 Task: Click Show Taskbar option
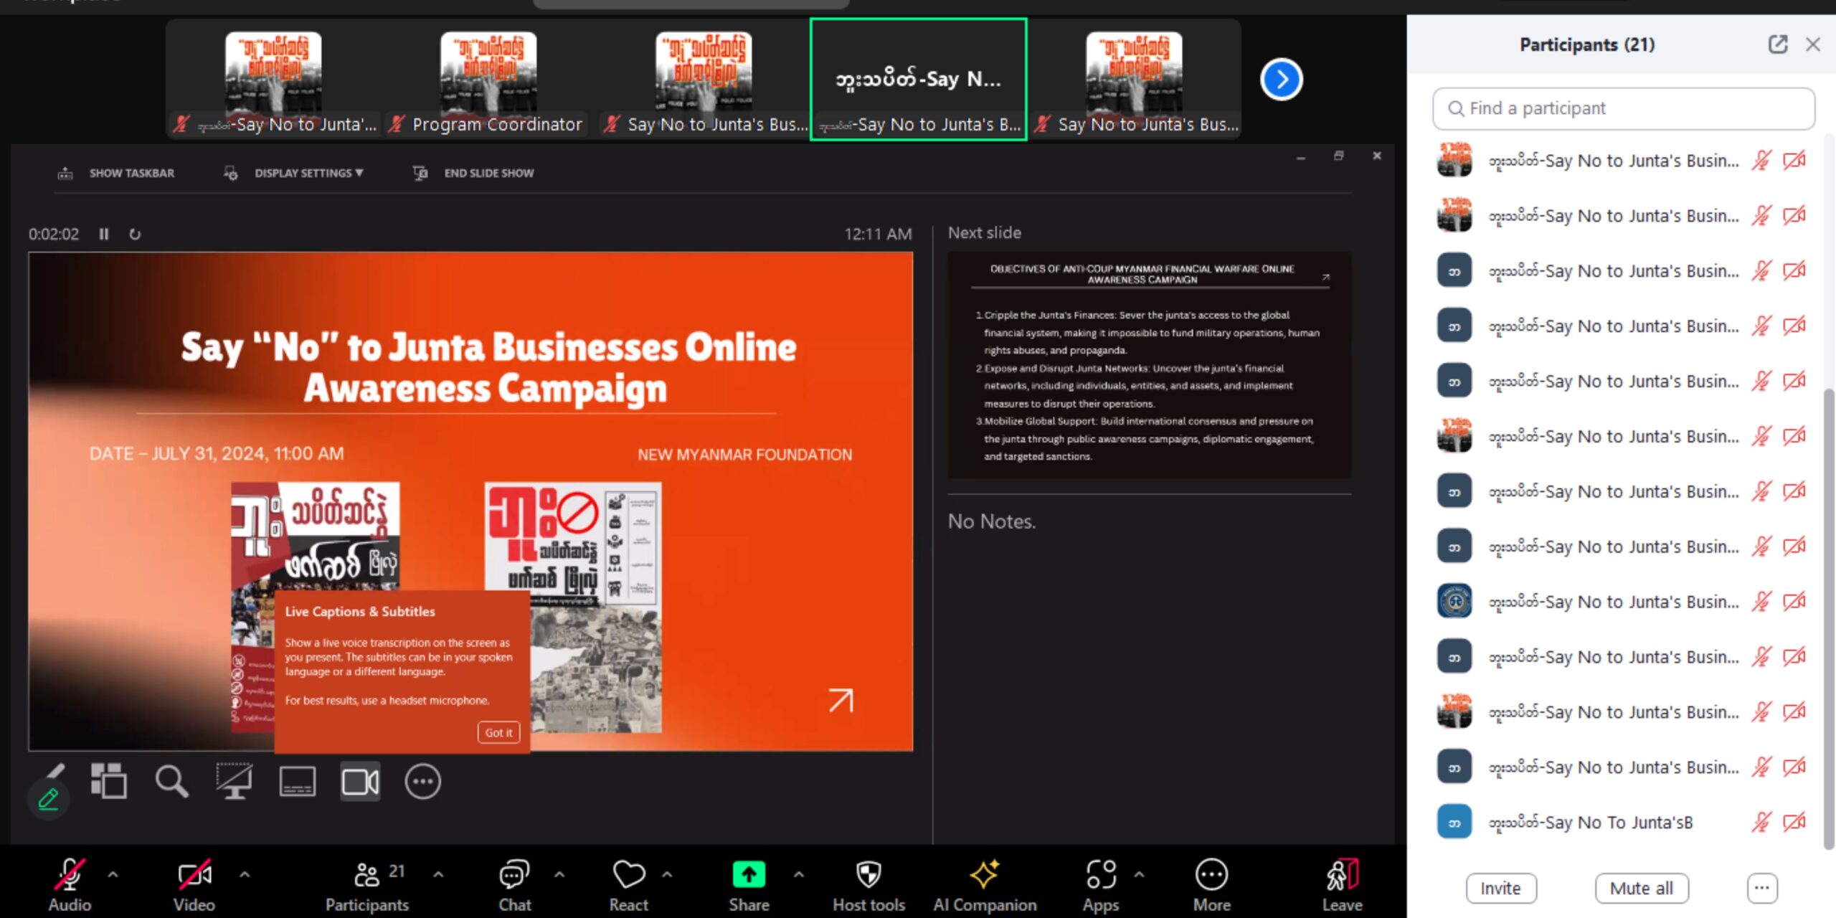pyautogui.click(x=131, y=173)
